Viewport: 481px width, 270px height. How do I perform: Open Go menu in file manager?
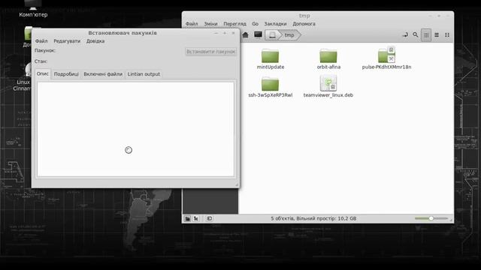pos(256,24)
